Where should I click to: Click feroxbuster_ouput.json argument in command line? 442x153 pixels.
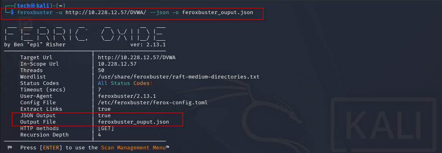tap(218, 12)
